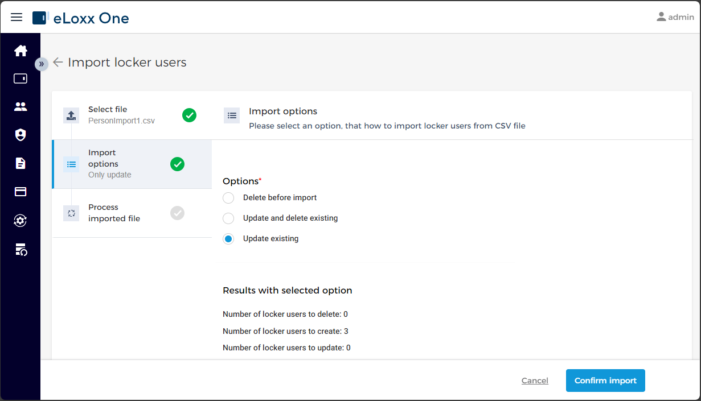
Task: Open the Import options step
Action: point(132,164)
